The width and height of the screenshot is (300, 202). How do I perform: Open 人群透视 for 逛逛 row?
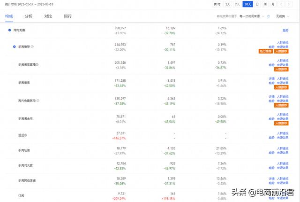coord(283,133)
